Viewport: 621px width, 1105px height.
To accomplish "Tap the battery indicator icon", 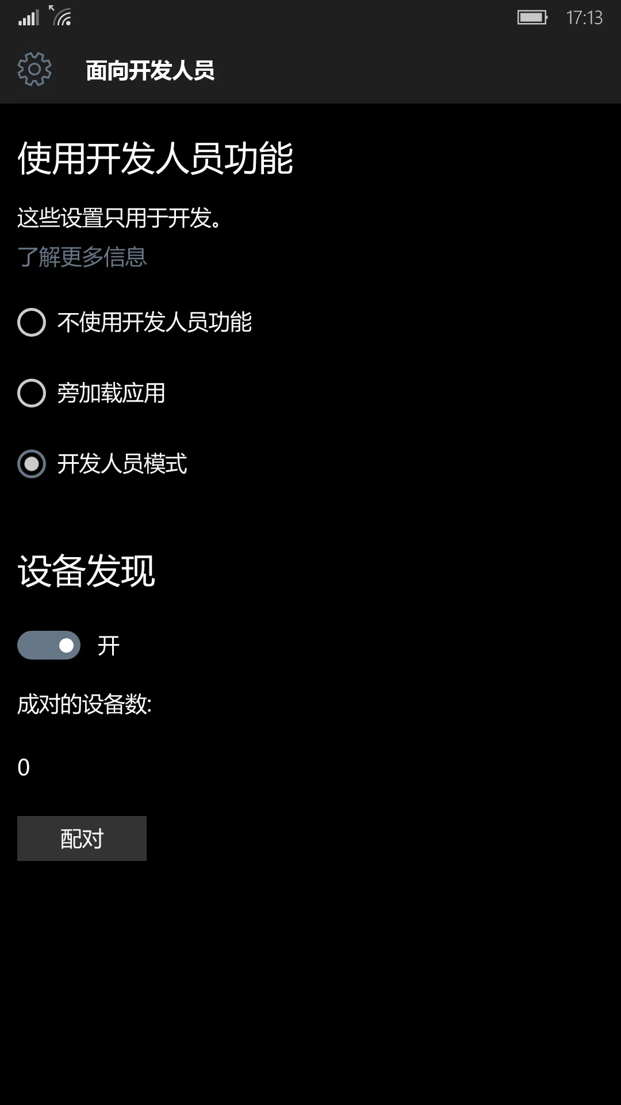I will (x=532, y=17).
